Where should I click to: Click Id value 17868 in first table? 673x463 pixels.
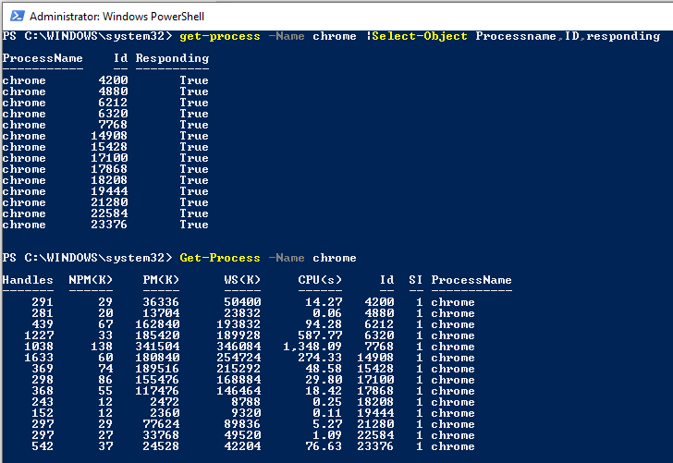[x=109, y=169]
